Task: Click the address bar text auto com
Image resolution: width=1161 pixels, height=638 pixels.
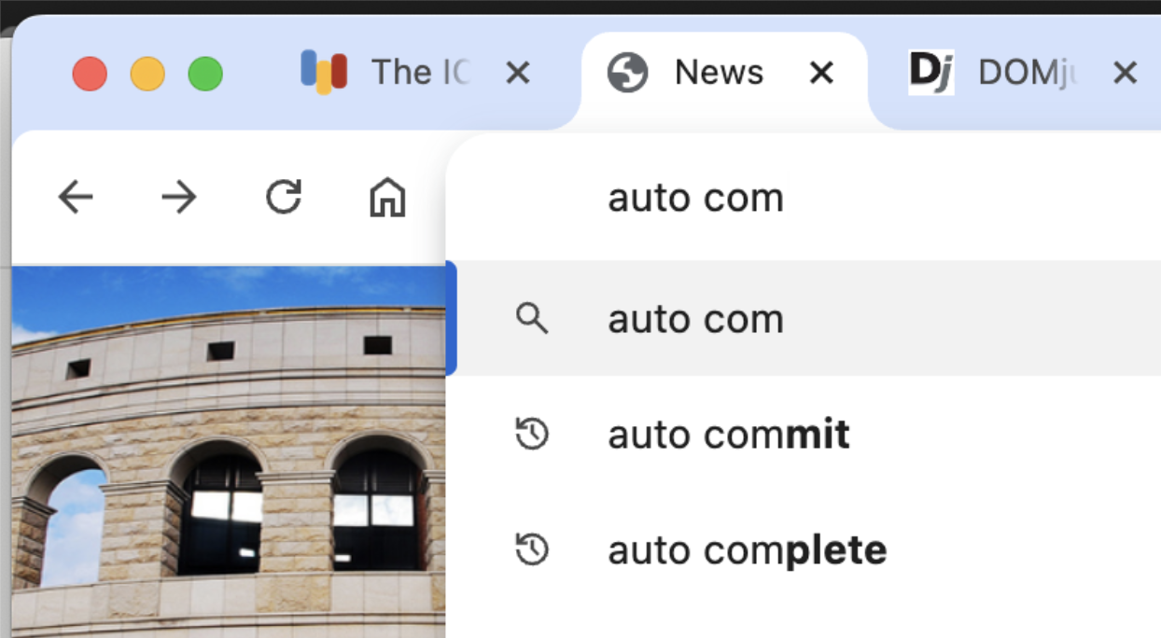Action: point(695,198)
